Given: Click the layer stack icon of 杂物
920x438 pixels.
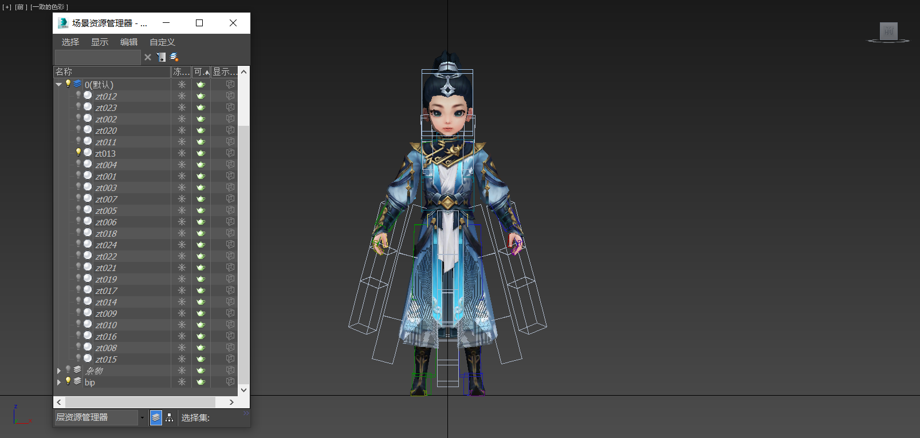Looking at the screenshot, I should coord(77,370).
